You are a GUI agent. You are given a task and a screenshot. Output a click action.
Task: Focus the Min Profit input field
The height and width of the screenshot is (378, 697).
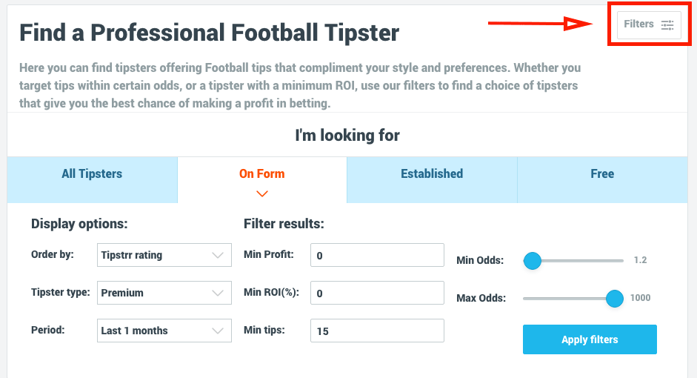click(377, 255)
